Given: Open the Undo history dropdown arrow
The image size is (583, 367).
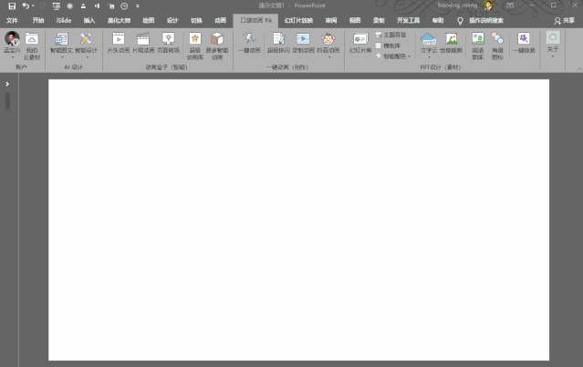Looking at the screenshot, I should pos(33,6).
